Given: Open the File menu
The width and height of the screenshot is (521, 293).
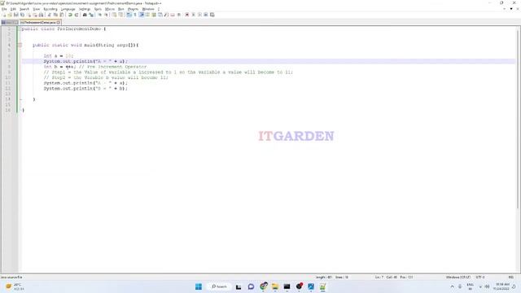Looking at the screenshot, I should pyautogui.click(x=4, y=9).
